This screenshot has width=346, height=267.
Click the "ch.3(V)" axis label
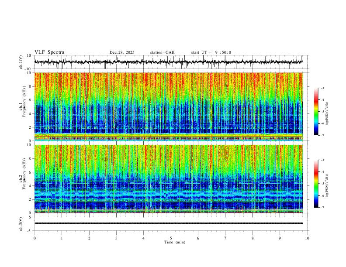point(21,224)
